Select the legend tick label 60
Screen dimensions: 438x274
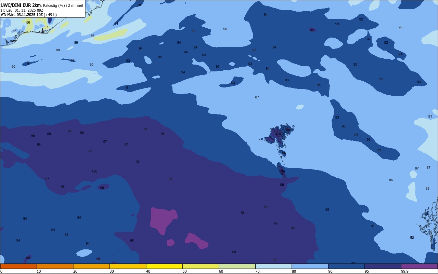point(221,271)
